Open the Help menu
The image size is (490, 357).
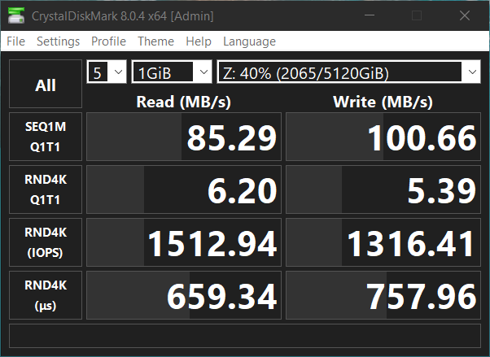coord(199,41)
